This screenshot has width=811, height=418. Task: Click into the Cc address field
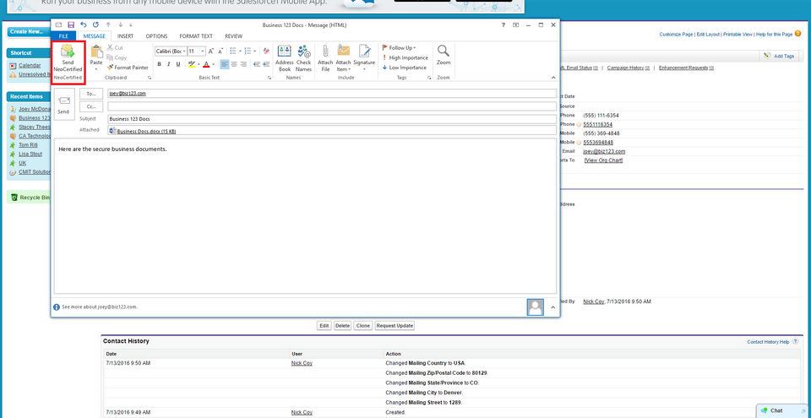(331, 106)
